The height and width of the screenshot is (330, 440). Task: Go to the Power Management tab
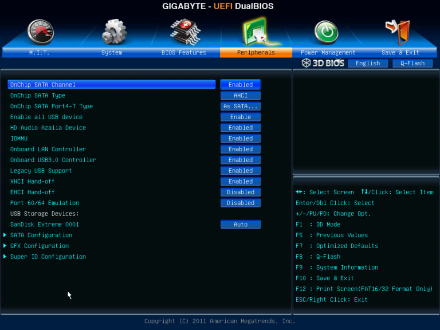pyautogui.click(x=328, y=53)
